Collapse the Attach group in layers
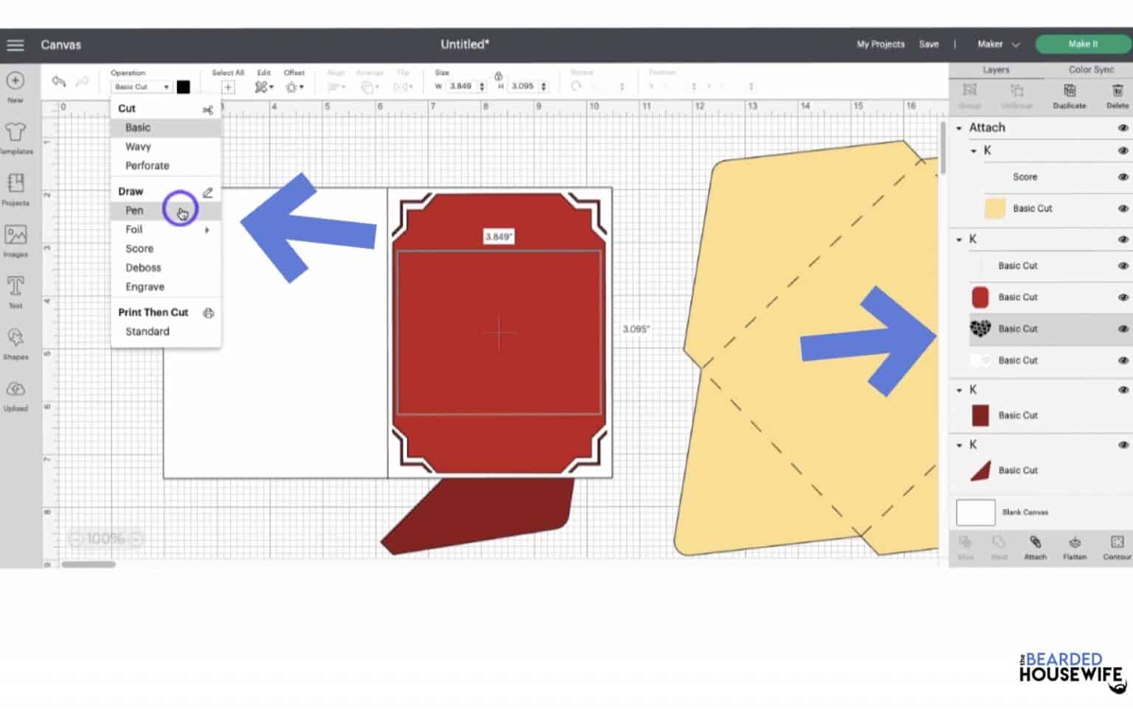The height and width of the screenshot is (720, 1133). pyautogui.click(x=959, y=128)
